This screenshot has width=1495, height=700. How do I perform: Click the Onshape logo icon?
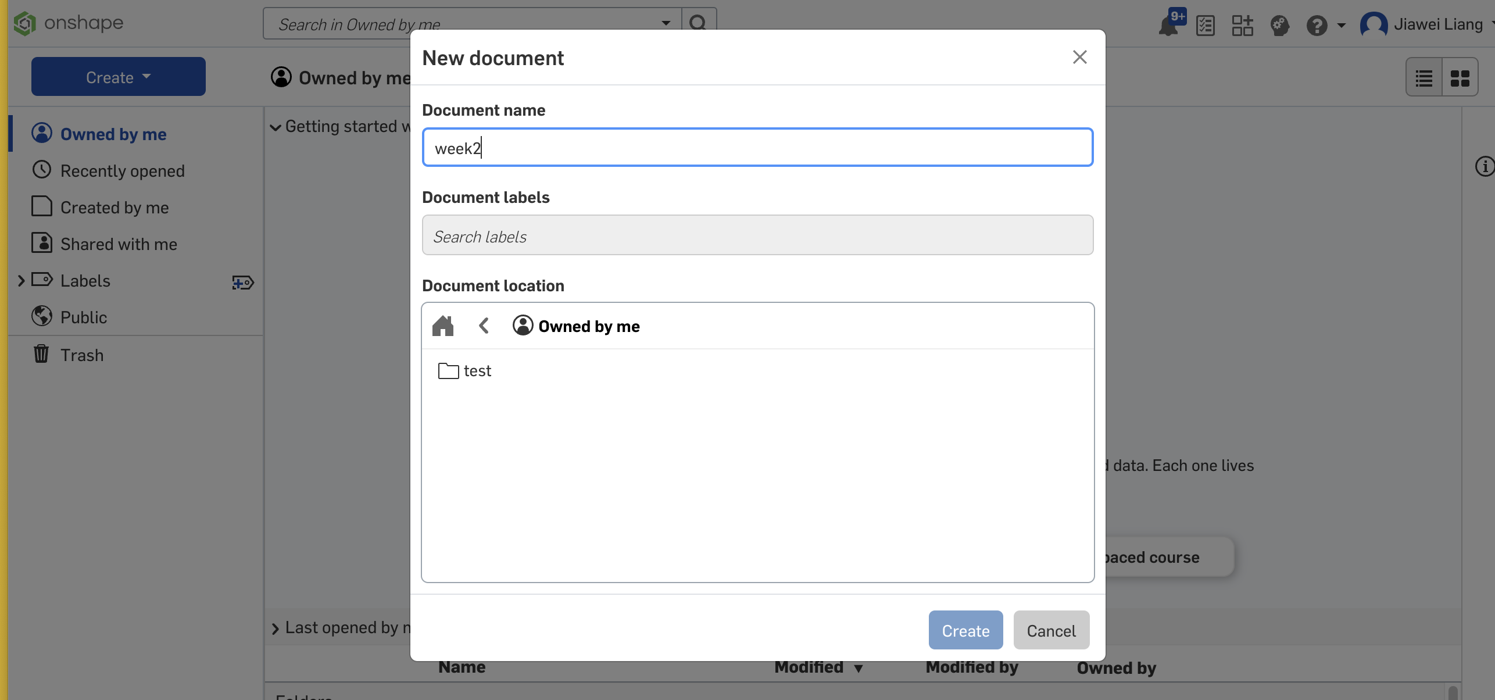[x=25, y=23]
